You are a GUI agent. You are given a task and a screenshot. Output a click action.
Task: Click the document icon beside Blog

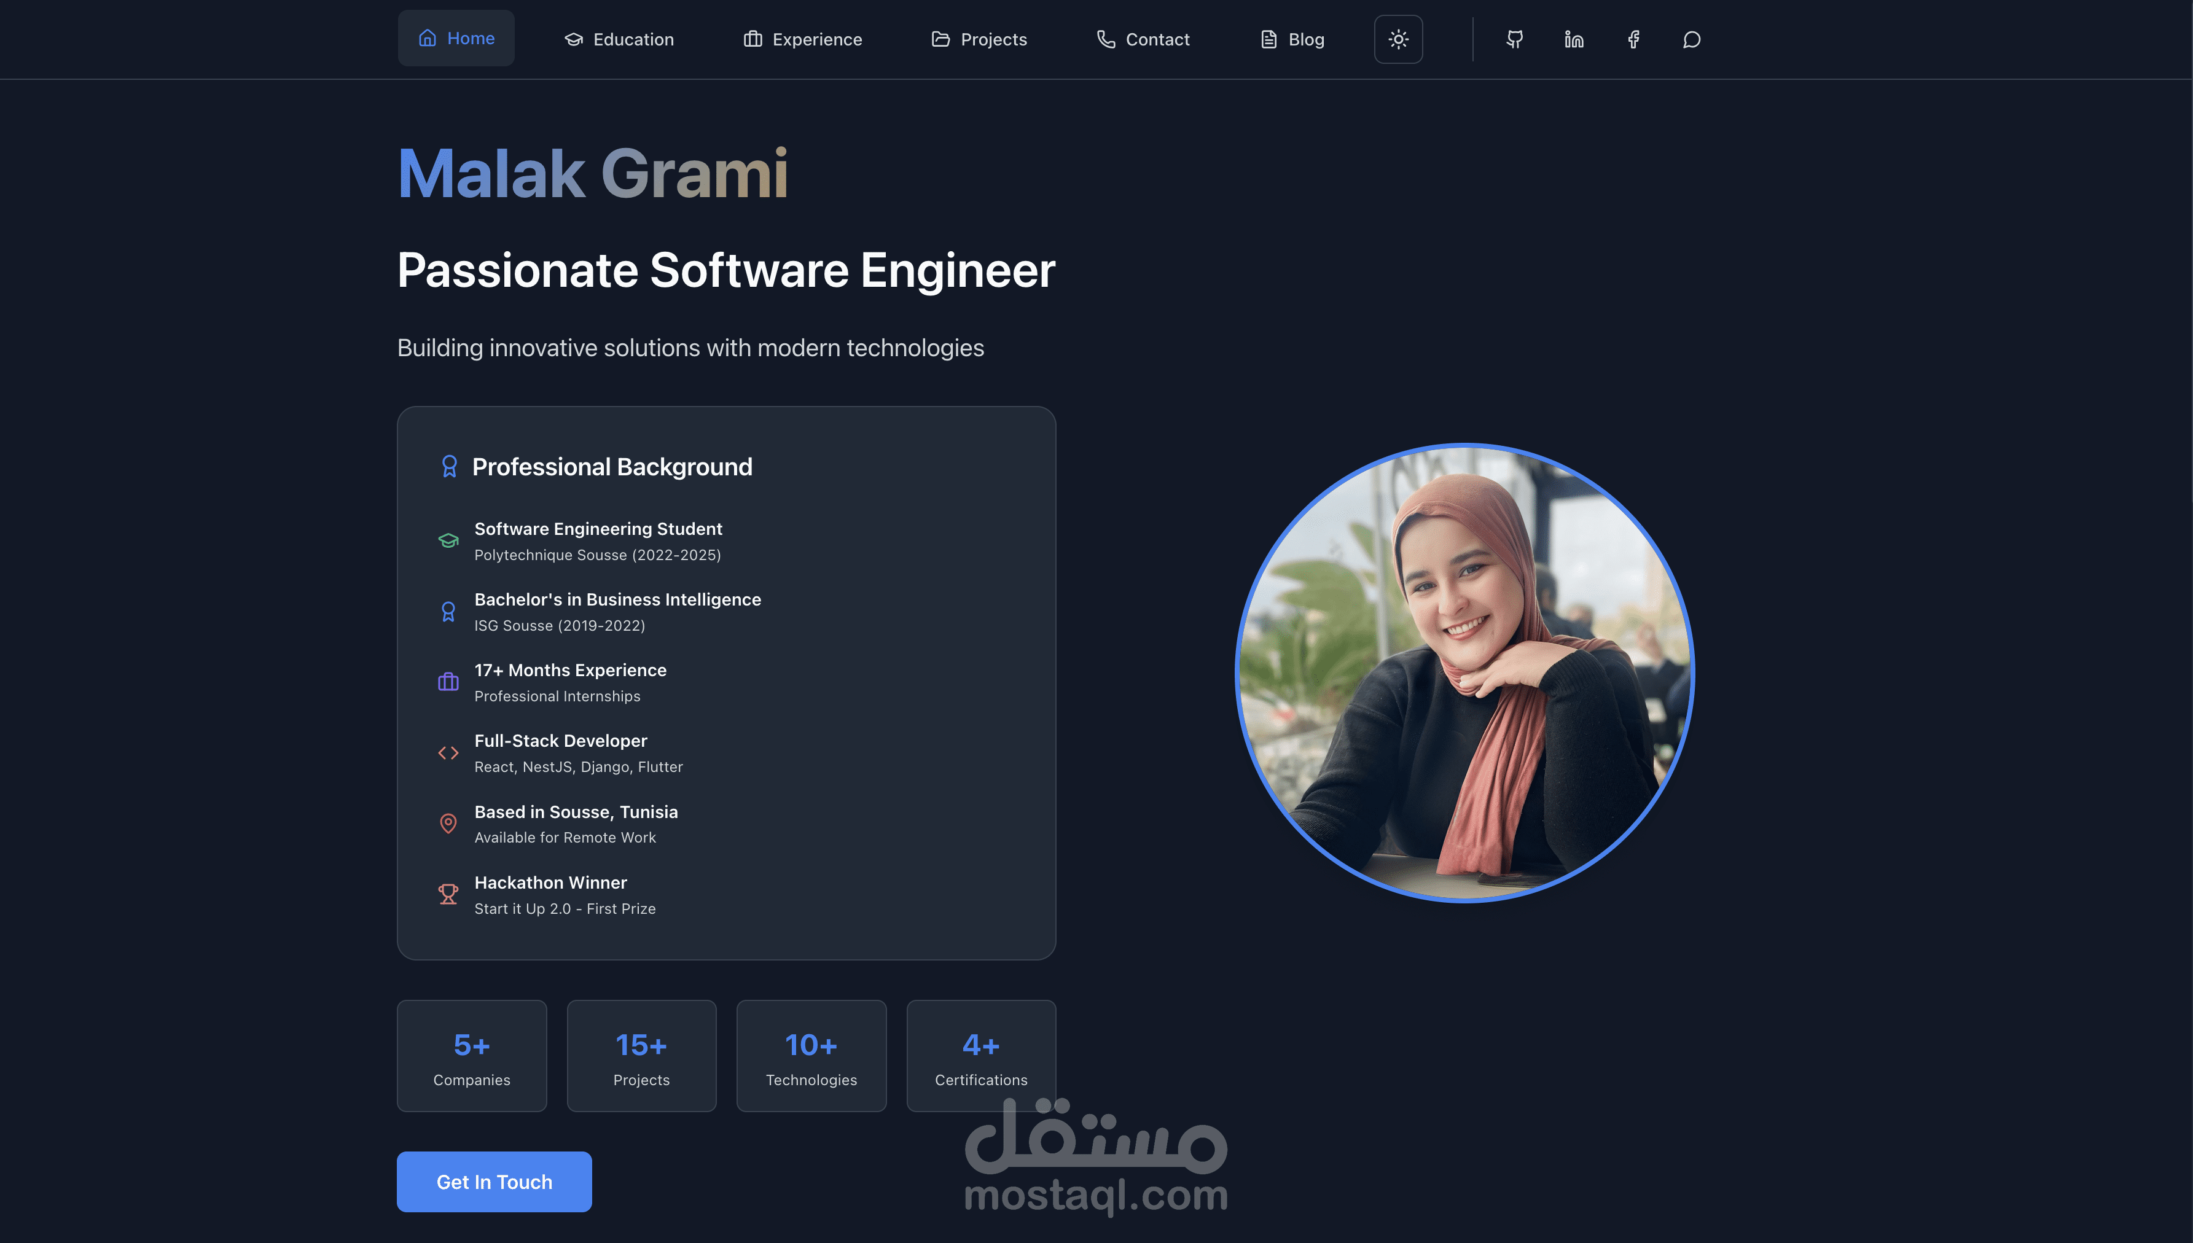(1269, 39)
